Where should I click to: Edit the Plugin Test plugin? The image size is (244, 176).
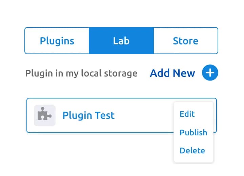click(187, 114)
